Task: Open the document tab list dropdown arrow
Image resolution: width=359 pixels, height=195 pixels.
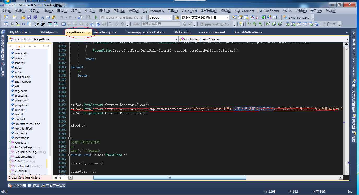Action: click(347, 33)
